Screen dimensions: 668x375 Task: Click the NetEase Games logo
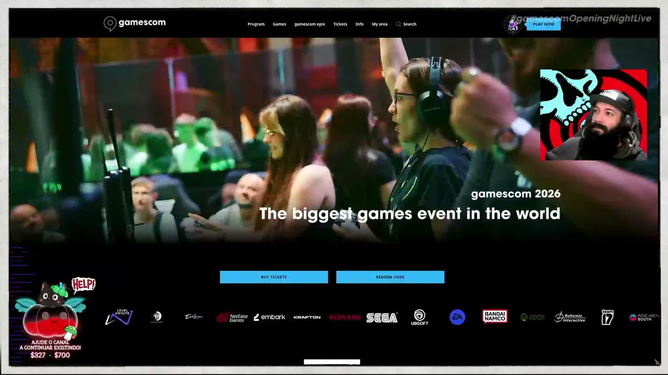click(232, 317)
